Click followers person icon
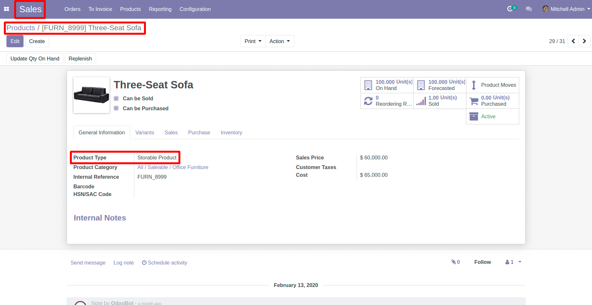The width and height of the screenshot is (592, 305). (507, 262)
